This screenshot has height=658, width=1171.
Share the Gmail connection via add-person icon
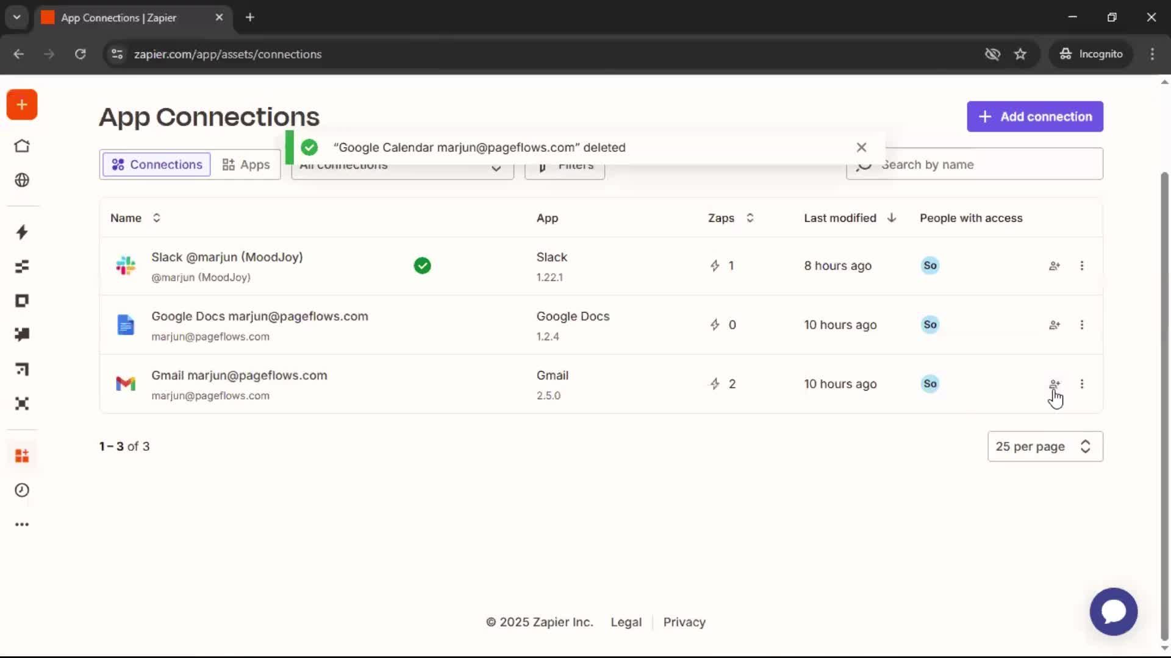tap(1055, 384)
